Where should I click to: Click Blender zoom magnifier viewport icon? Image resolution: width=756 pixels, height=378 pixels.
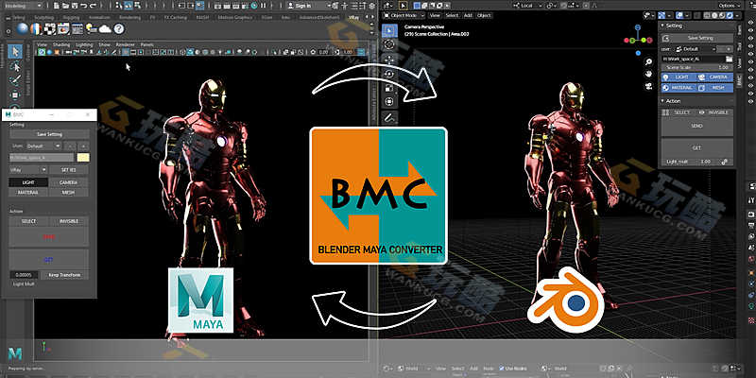click(x=649, y=61)
